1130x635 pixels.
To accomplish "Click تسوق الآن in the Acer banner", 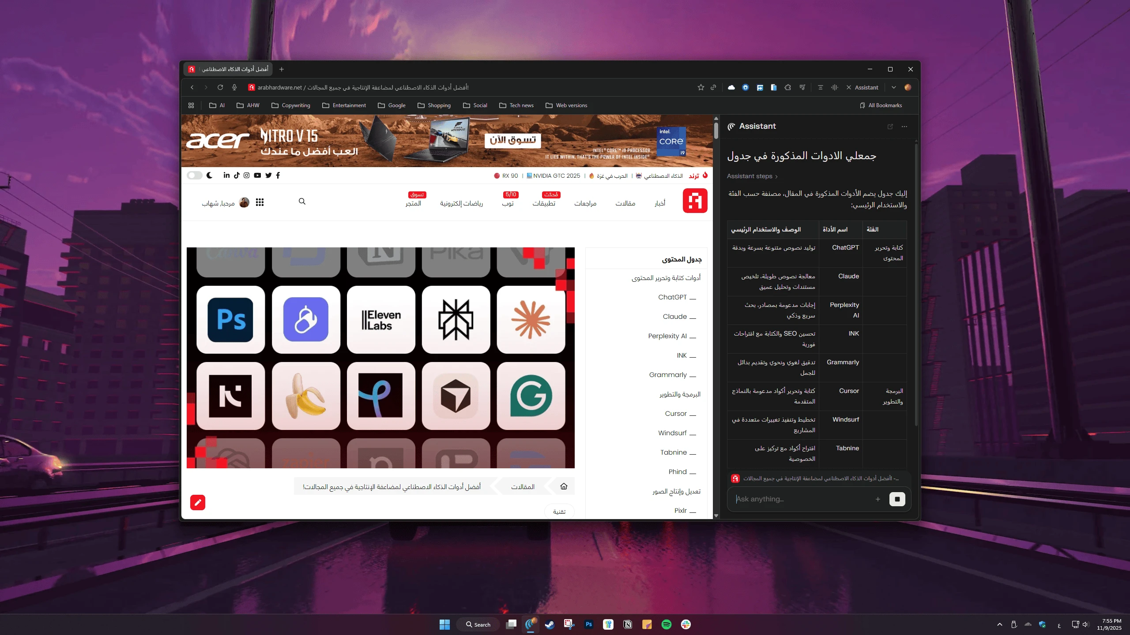I will tap(512, 140).
